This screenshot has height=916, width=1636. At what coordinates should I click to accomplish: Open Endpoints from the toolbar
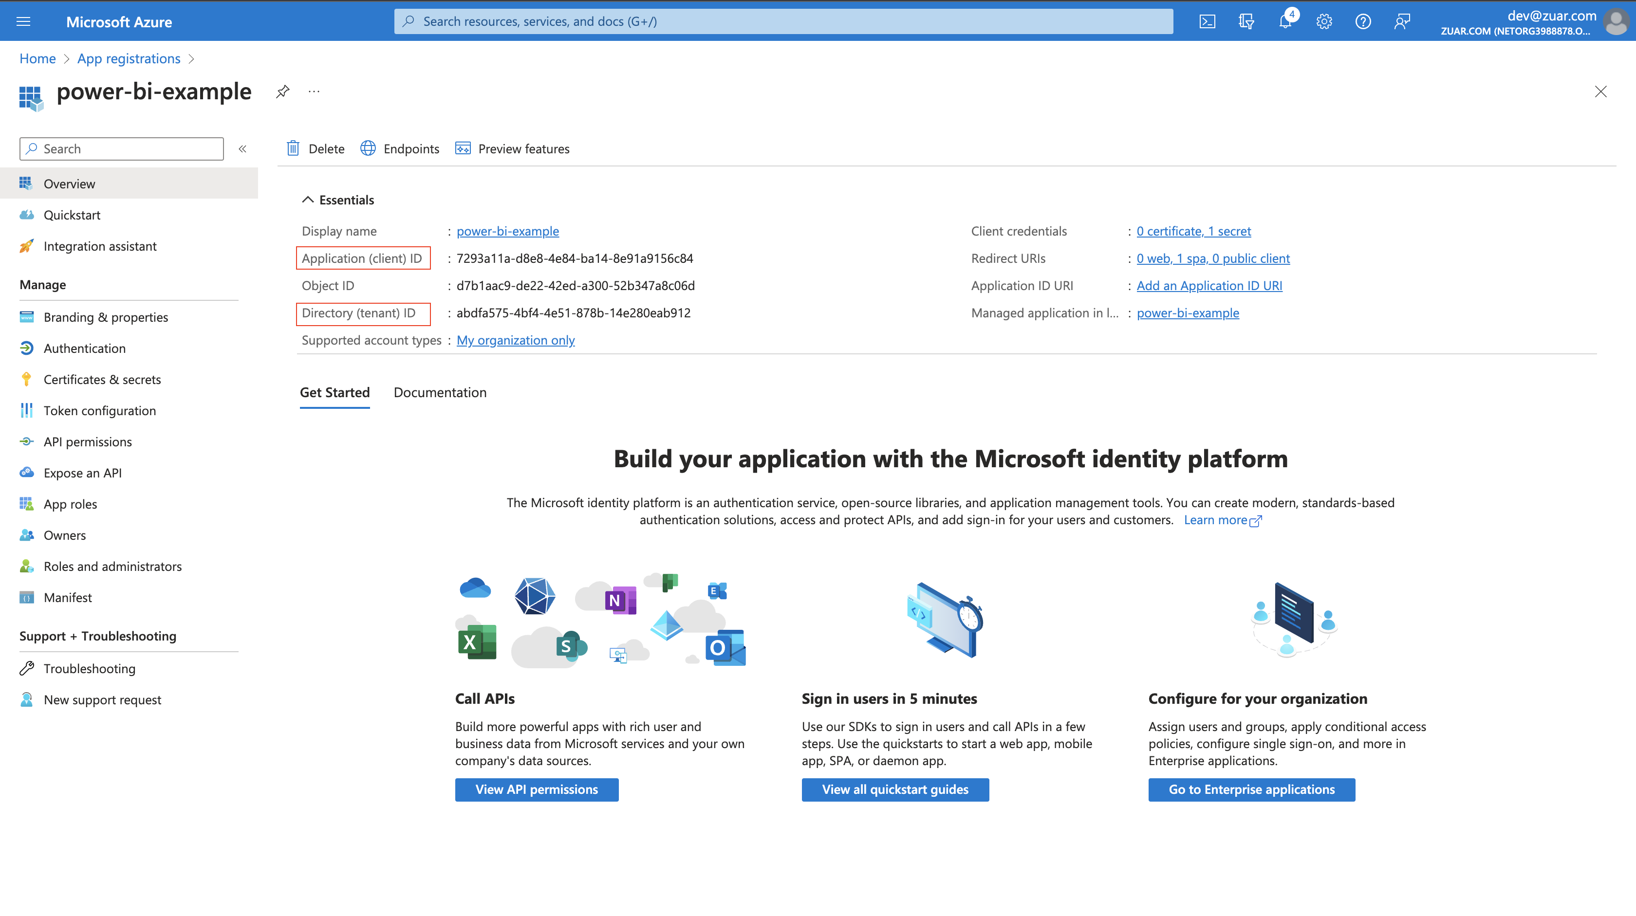click(x=400, y=148)
